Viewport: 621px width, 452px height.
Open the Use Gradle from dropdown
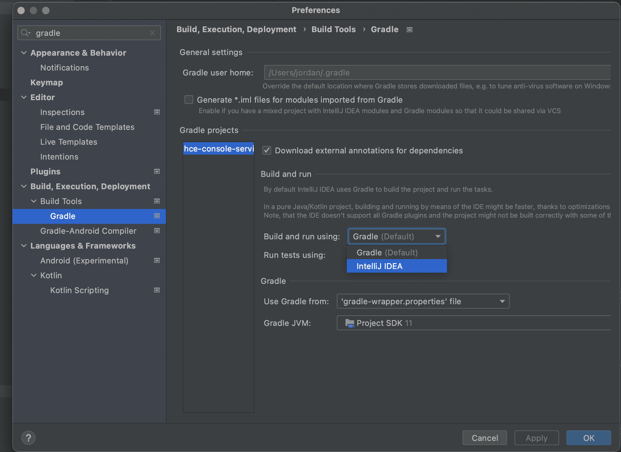tap(423, 301)
